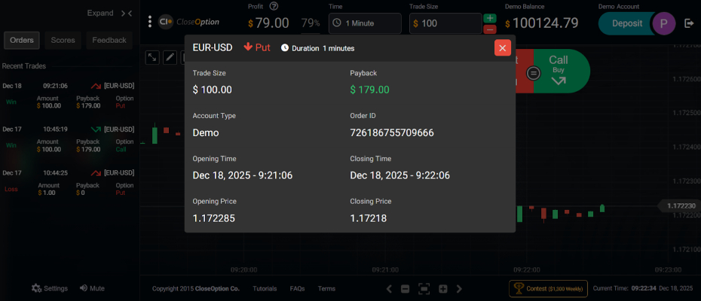This screenshot has width=701, height=301.
Task: Open the Dec 17 10:44:25 trade entry
Action: pyautogui.click(x=69, y=183)
